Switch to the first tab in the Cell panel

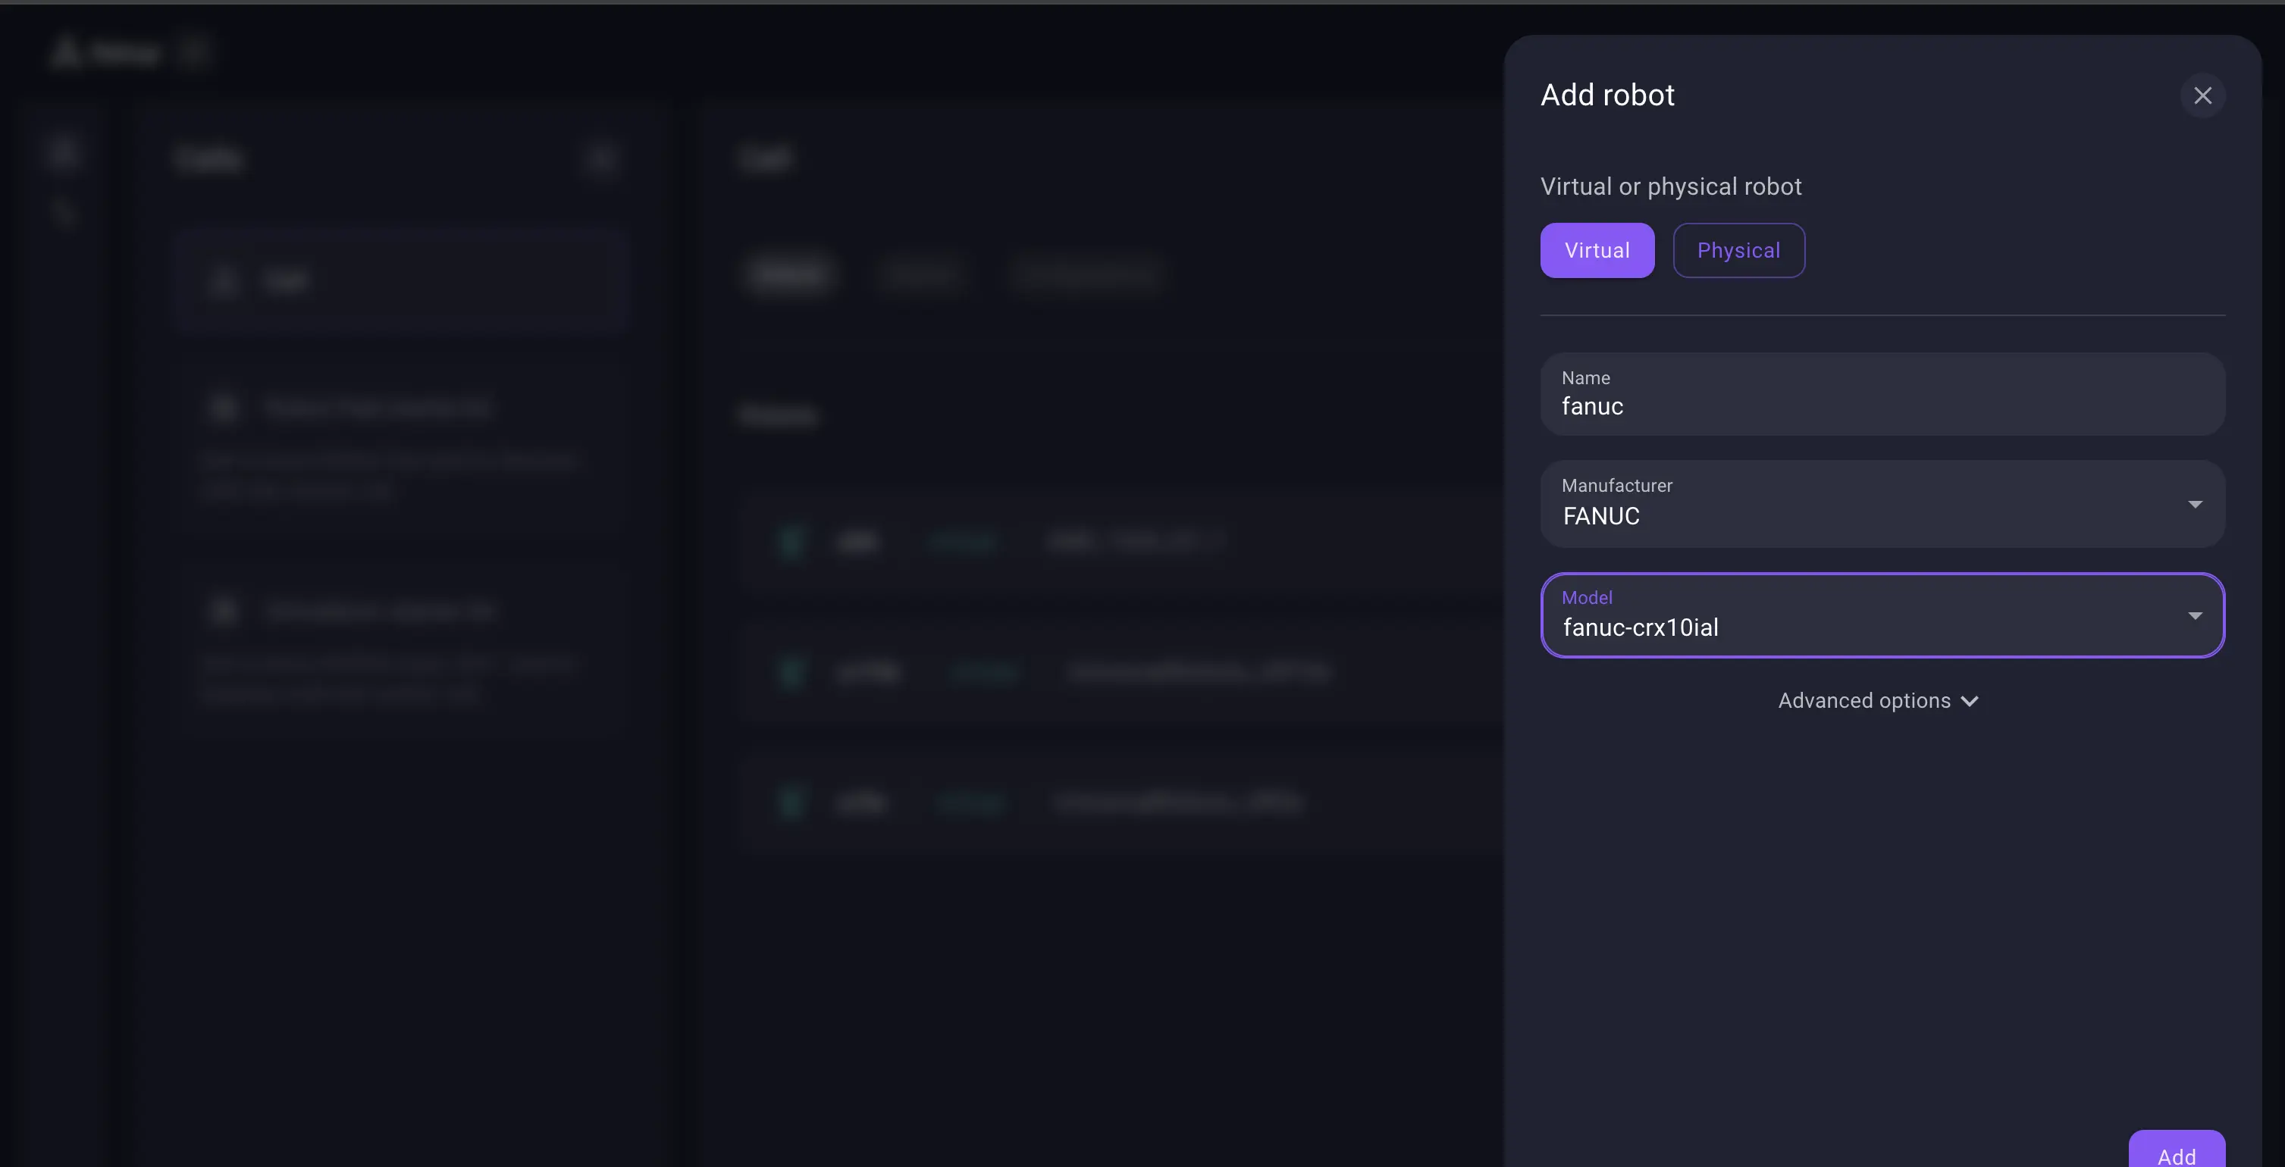(790, 274)
